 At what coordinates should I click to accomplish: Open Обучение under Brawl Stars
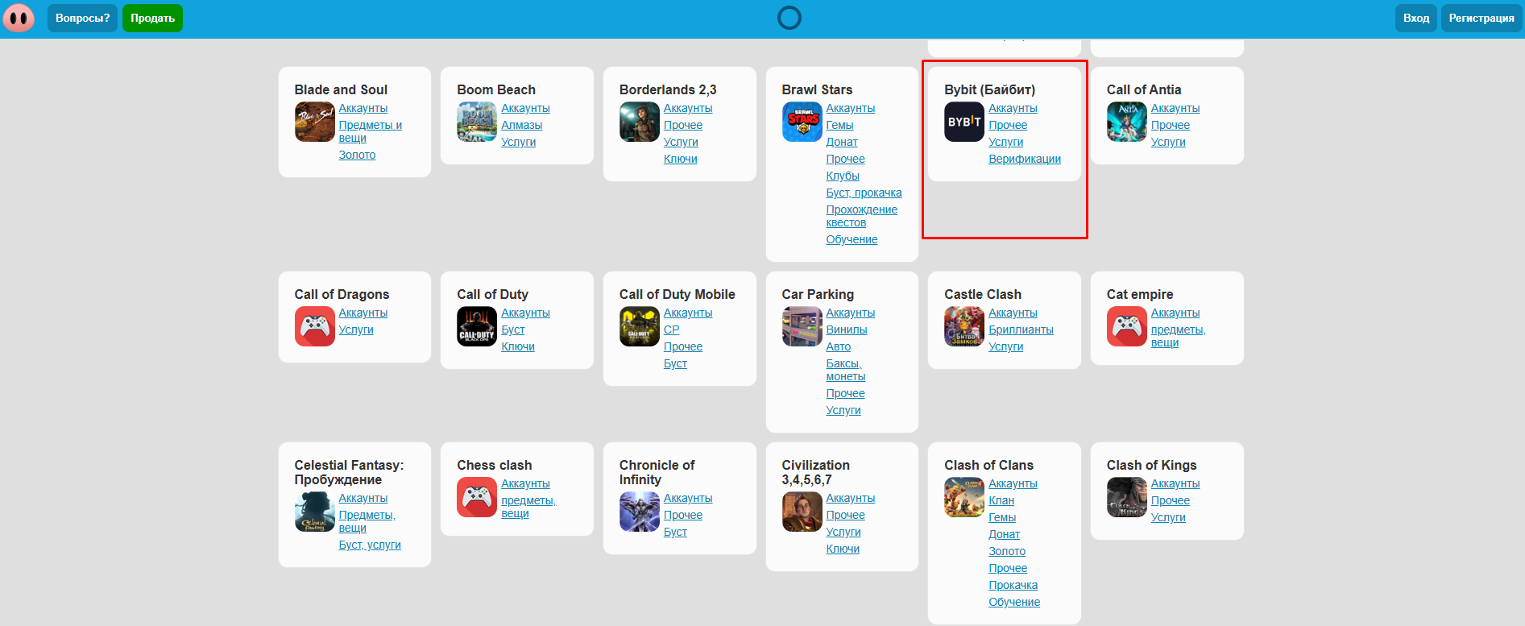pos(852,239)
